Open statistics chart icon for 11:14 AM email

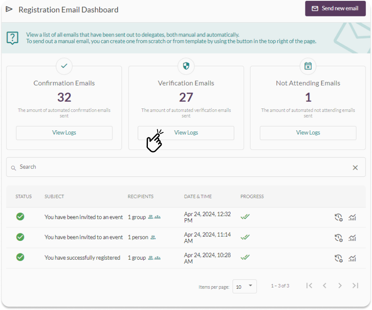[352, 238]
